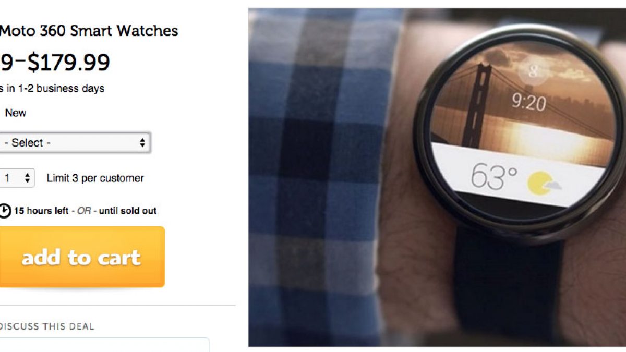Click the 63° temperature on the watch
Image resolution: width=626 pixels, height=352 pixels.
click(x=493, y=176)
